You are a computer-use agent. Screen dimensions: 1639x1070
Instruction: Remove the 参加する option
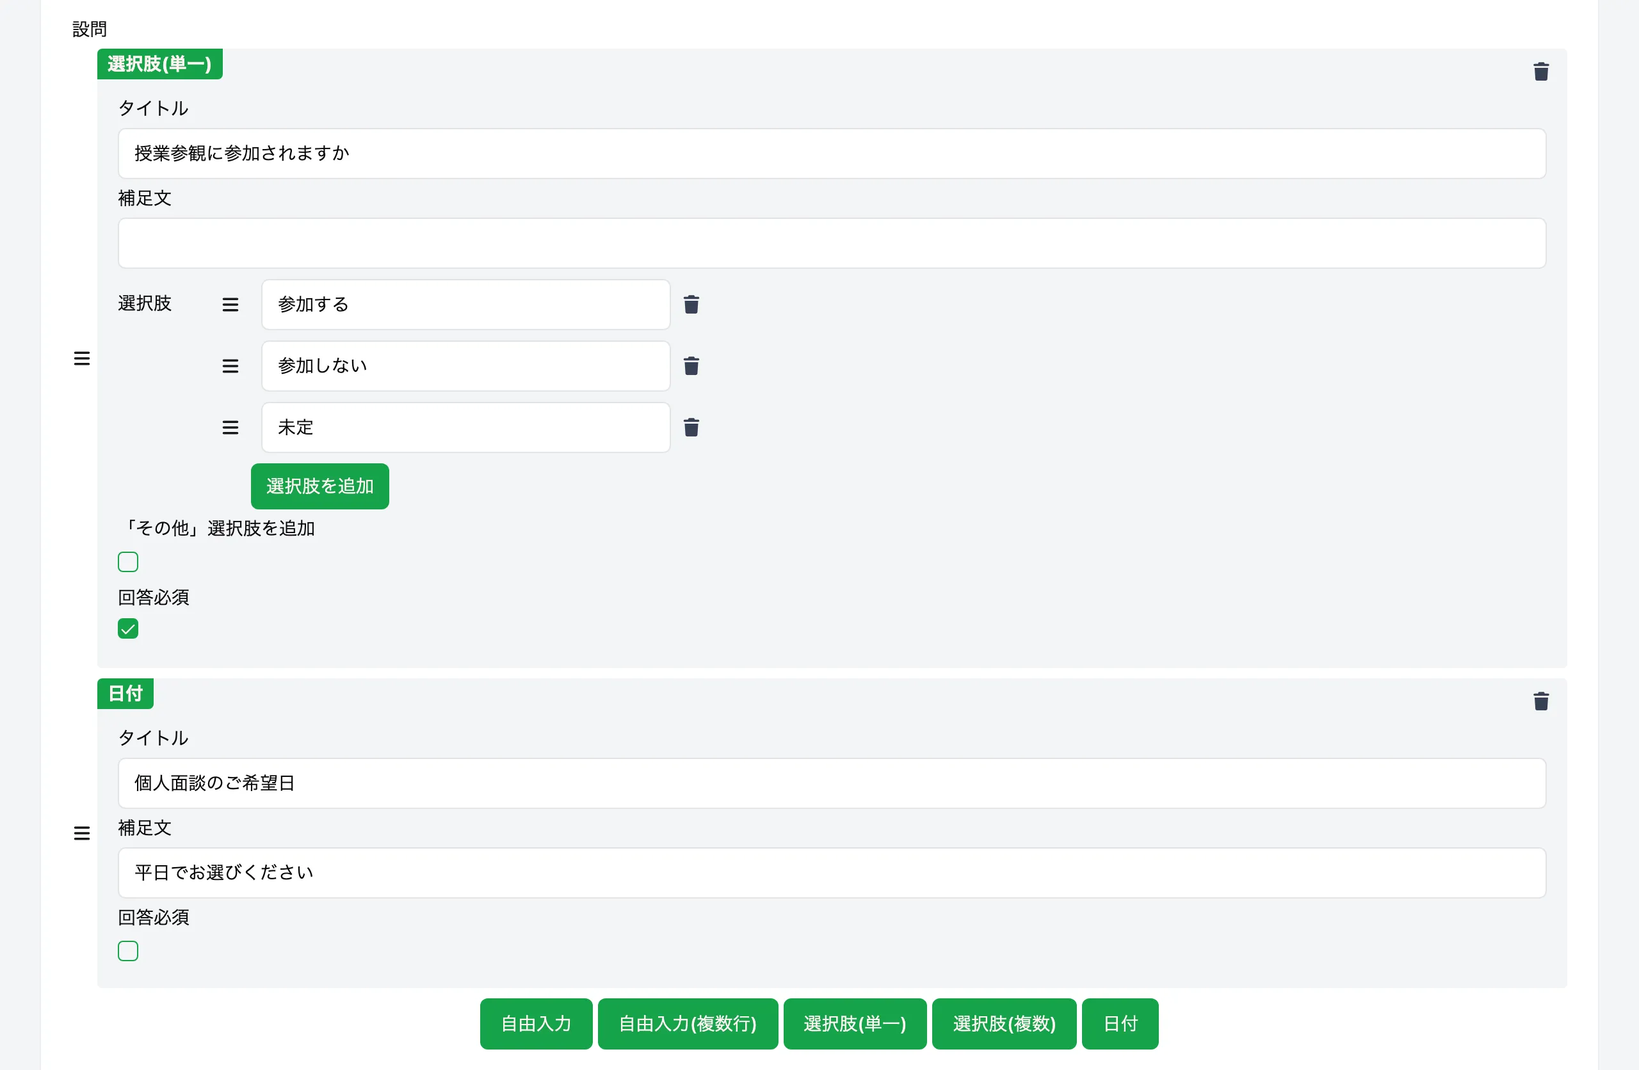tap(691, 305)
